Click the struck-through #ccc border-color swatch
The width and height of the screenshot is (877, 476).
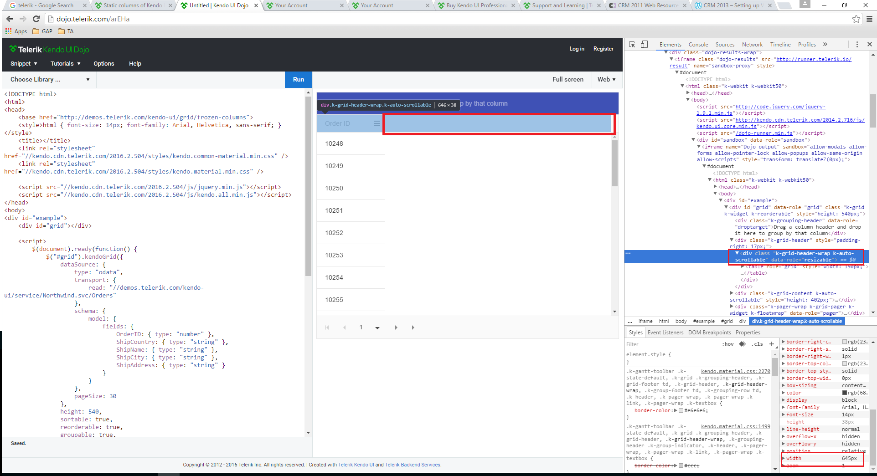681,466
